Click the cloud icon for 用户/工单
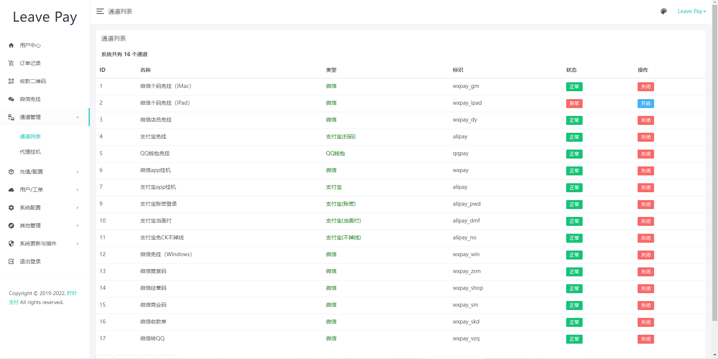 coord(11,190)
